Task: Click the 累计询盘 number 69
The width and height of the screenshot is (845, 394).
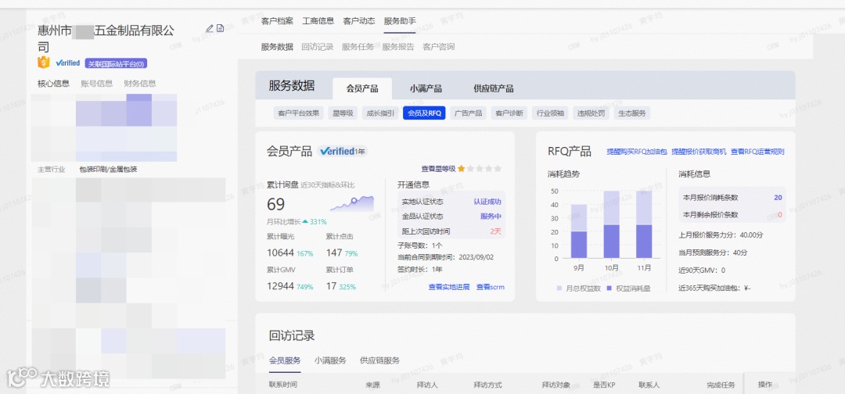Action: coord(276,205)
